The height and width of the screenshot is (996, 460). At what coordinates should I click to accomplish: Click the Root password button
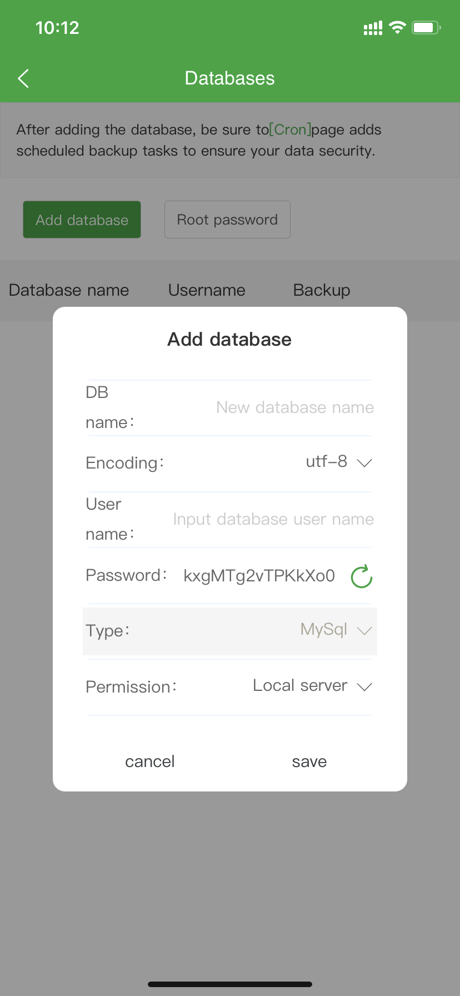click(227, 220)
